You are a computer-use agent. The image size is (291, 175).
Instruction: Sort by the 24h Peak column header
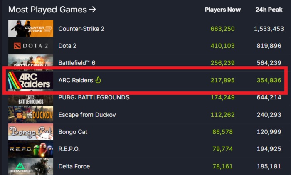(269, 10)
